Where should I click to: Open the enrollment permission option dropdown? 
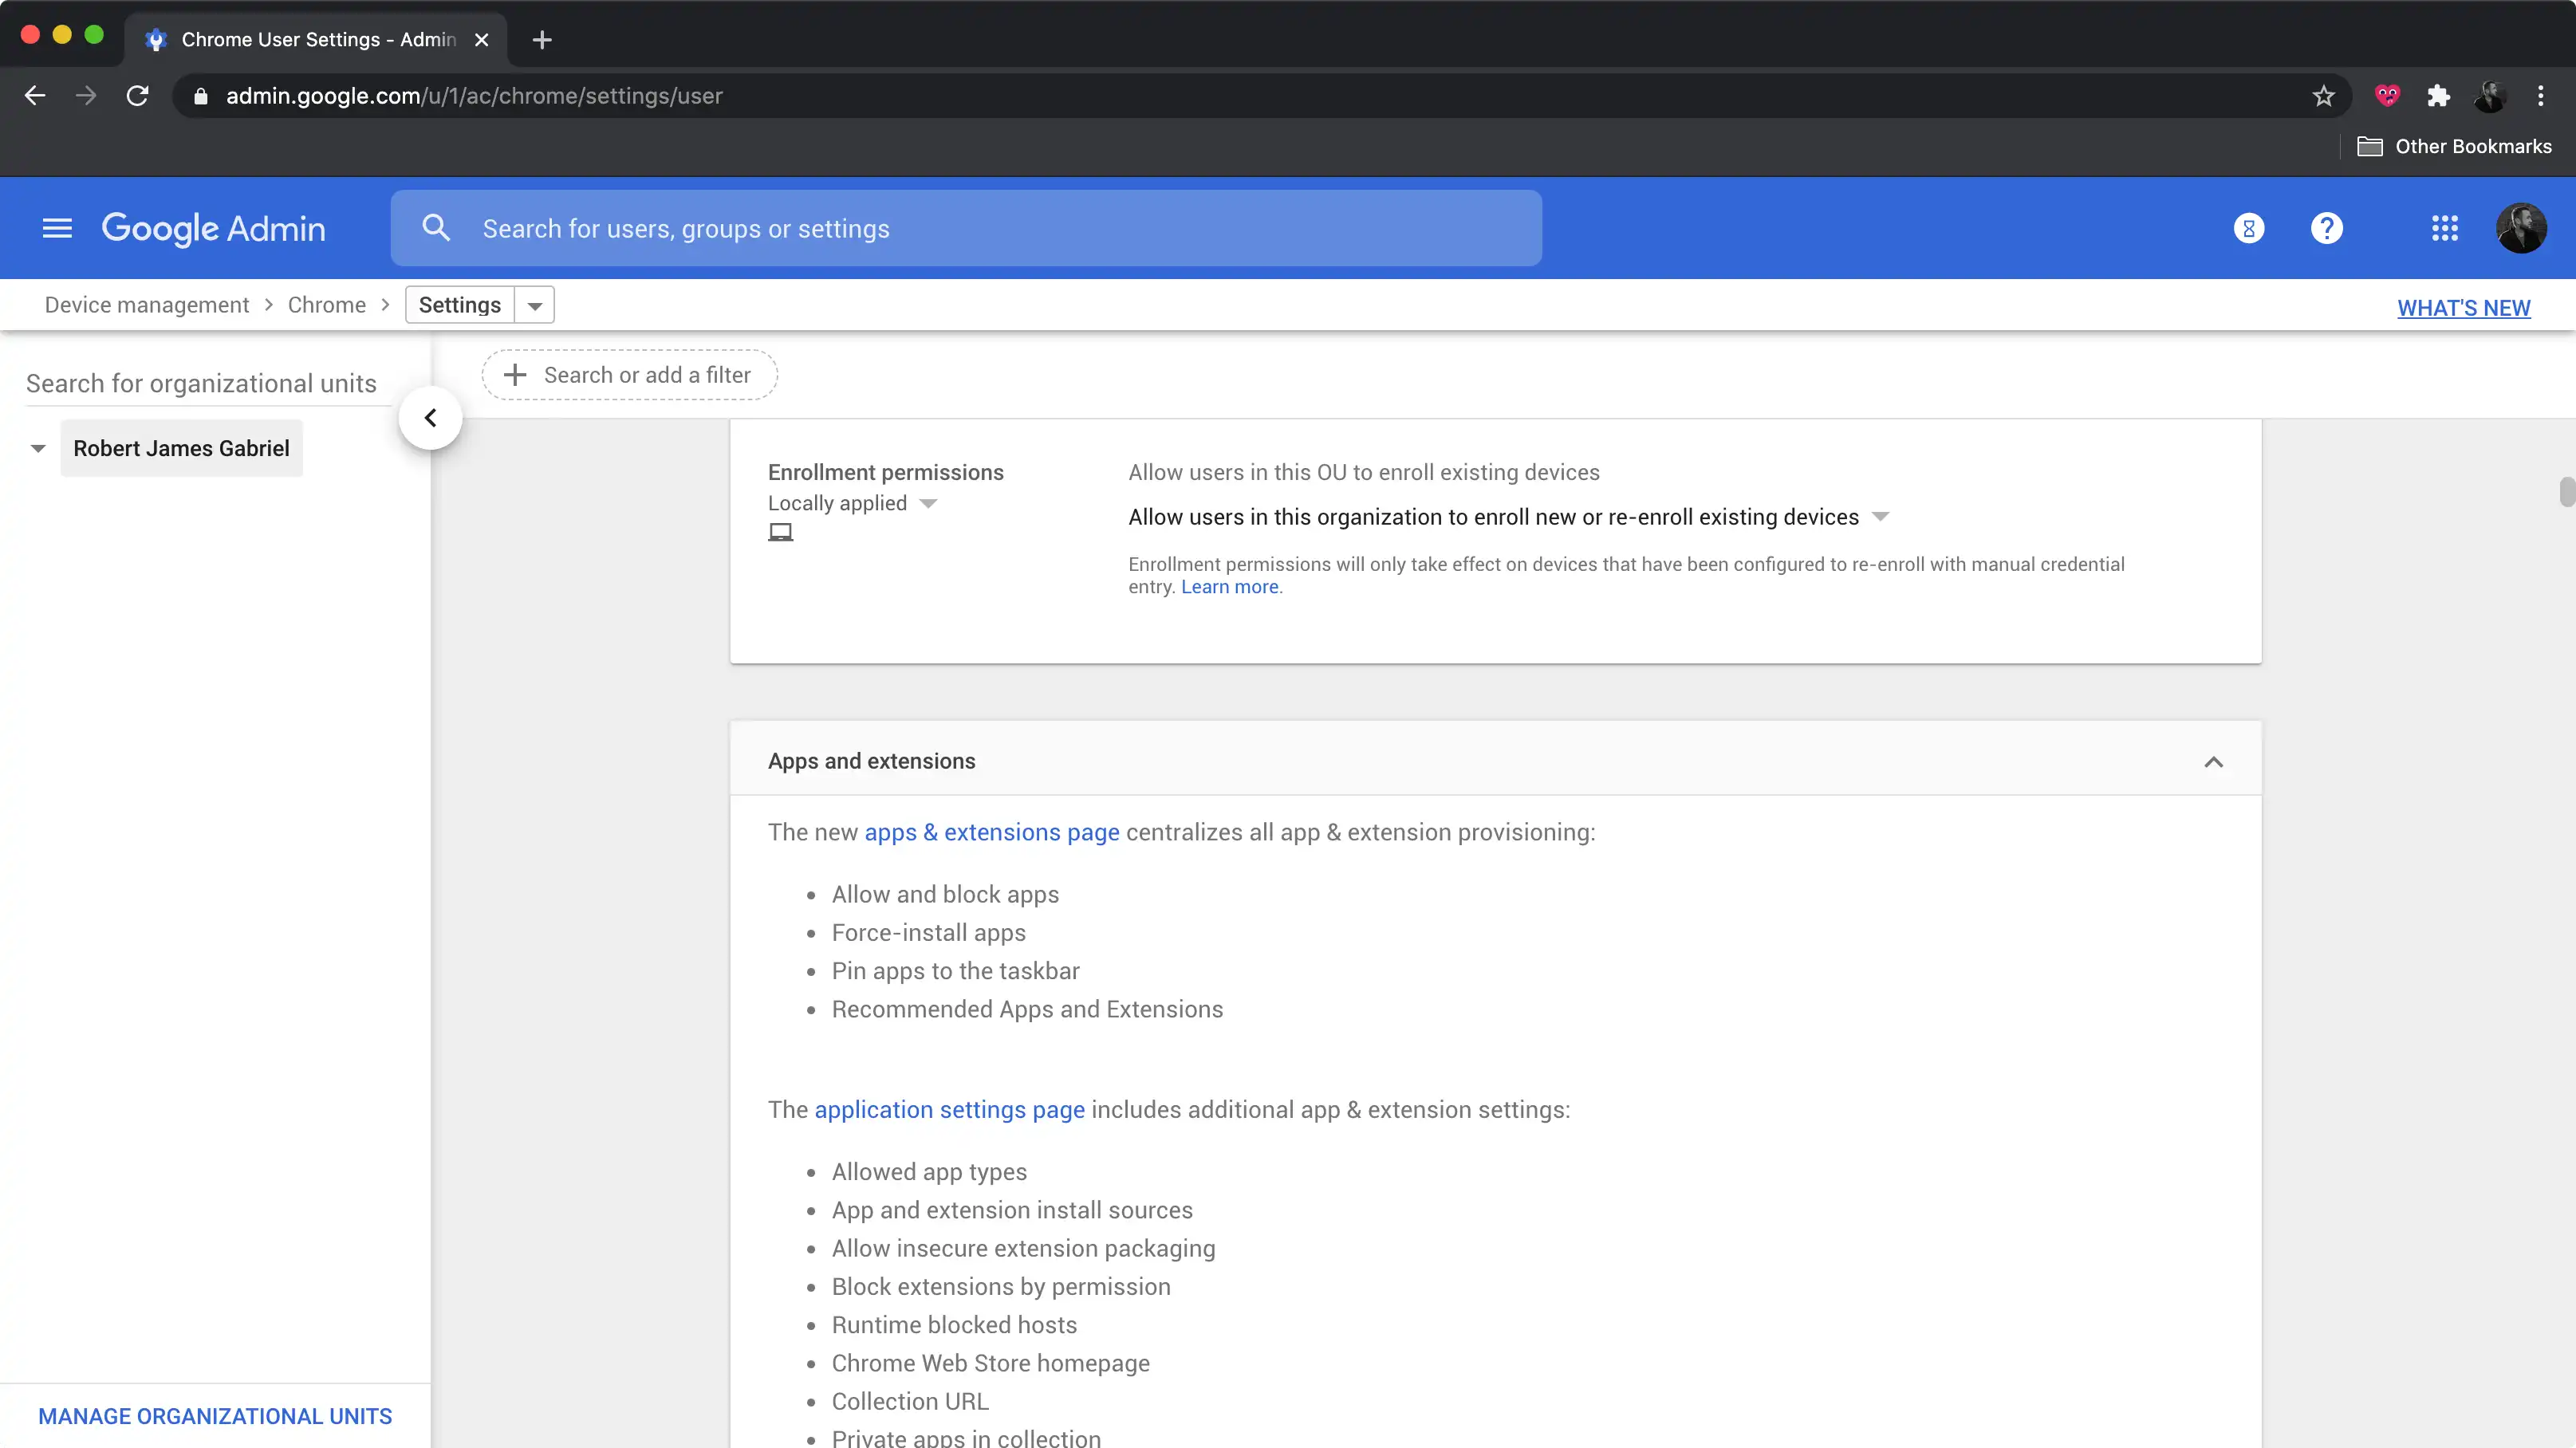1508,517
